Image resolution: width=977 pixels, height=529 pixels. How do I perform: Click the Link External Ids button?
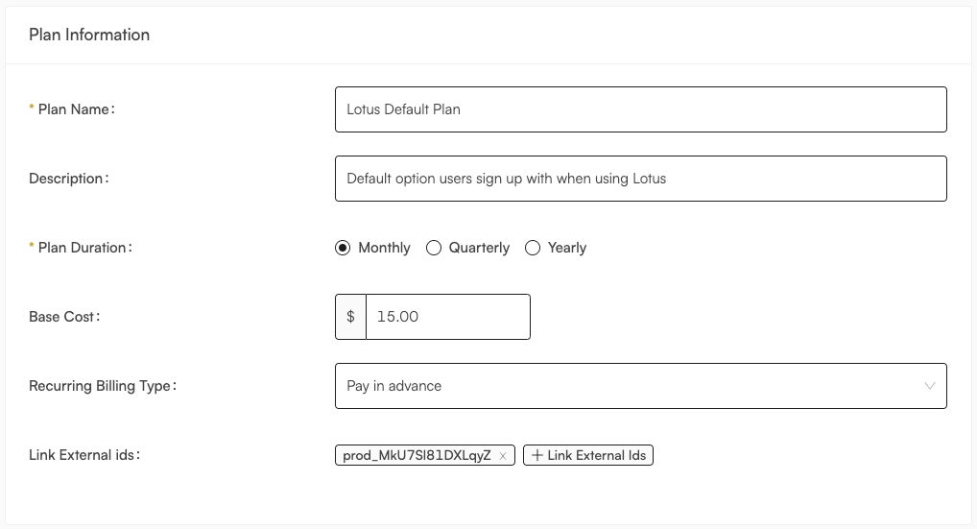(x=588, y=455)
